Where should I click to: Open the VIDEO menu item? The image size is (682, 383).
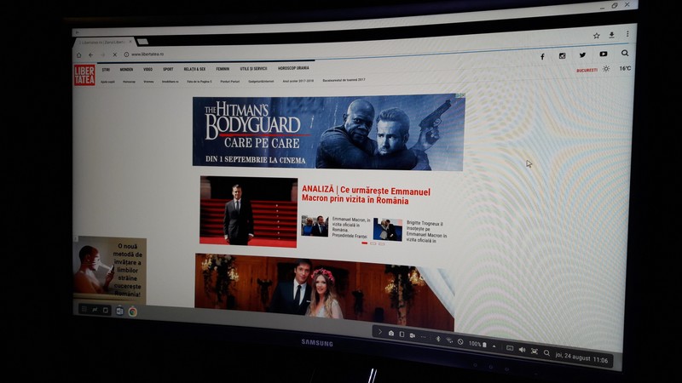point(147,69)
